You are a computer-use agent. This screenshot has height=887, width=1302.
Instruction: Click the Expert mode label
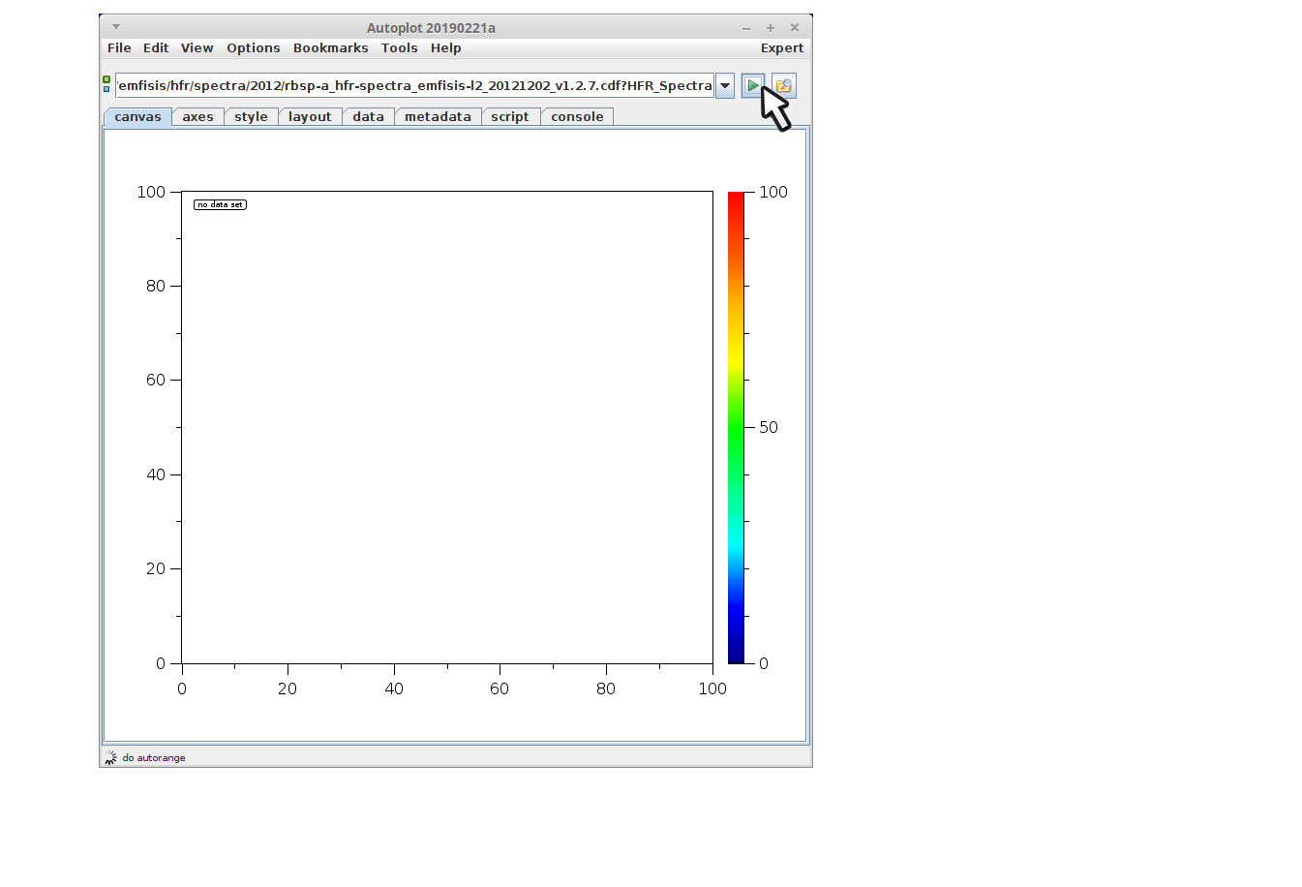781,48
